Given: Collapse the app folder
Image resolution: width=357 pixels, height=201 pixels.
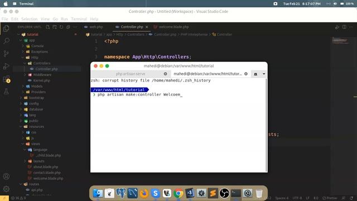Looking at the screenshot, I should 21,40.
